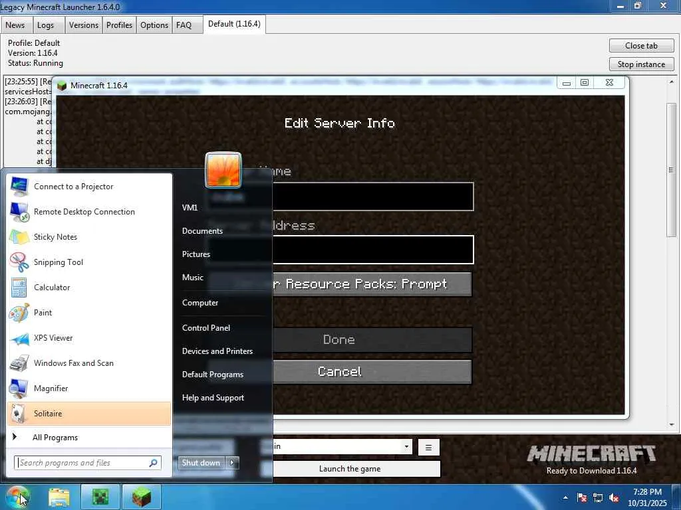Switch to Minecraft grass block taskbar icon
681x510 pixels.
click(x=142, y=497)
